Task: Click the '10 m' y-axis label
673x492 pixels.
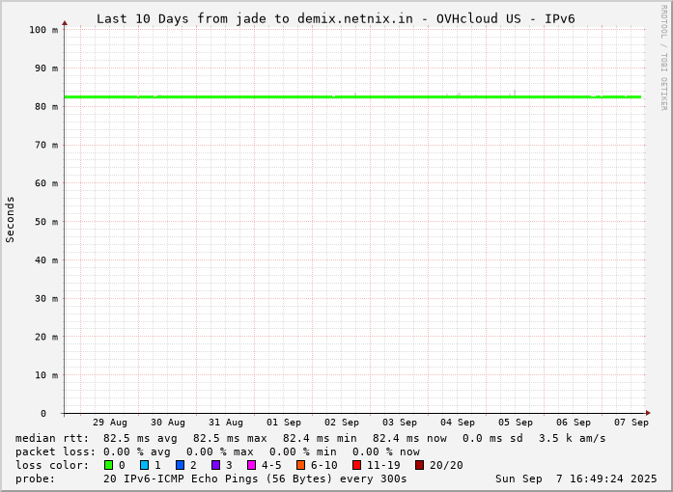Action: pos(46,375)
